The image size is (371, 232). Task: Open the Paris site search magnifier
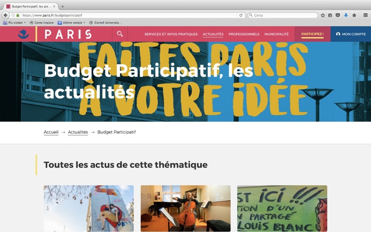(120, 34)
